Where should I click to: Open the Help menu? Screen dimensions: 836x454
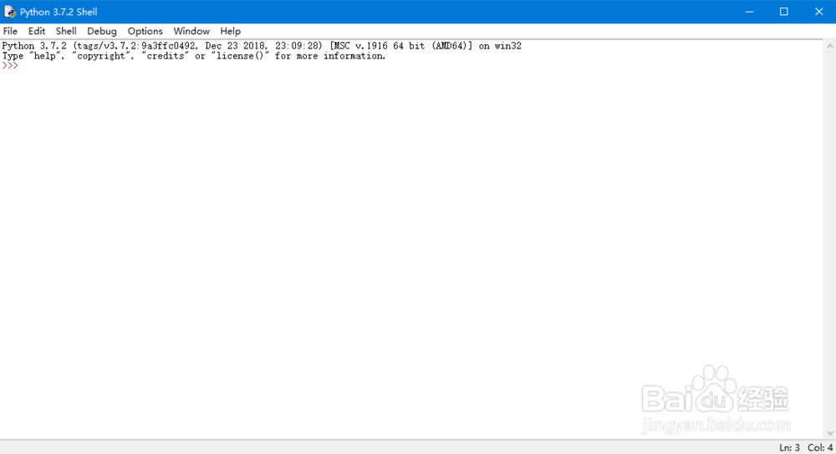(x=231, y=31)
